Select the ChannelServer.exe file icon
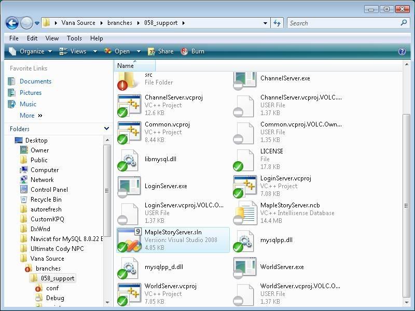Image resolution: width=415 pixels, height=311 pixels. point(245,80)
